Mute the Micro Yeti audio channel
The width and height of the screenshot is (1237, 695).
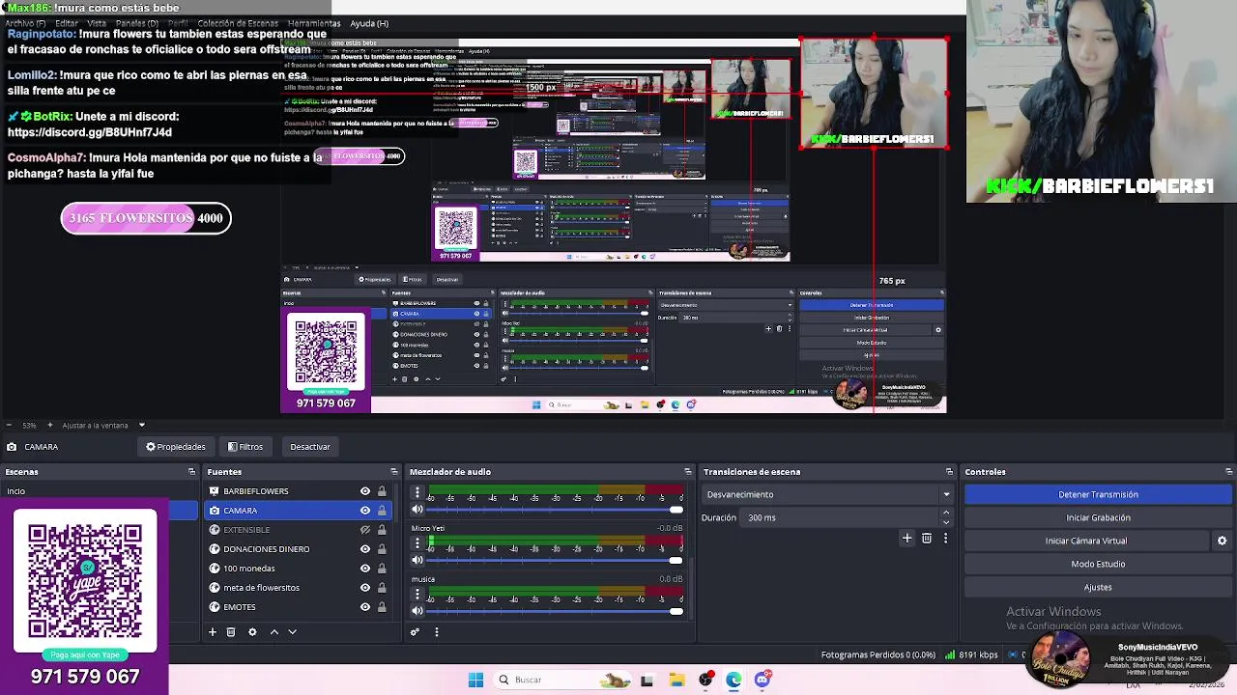417,560
